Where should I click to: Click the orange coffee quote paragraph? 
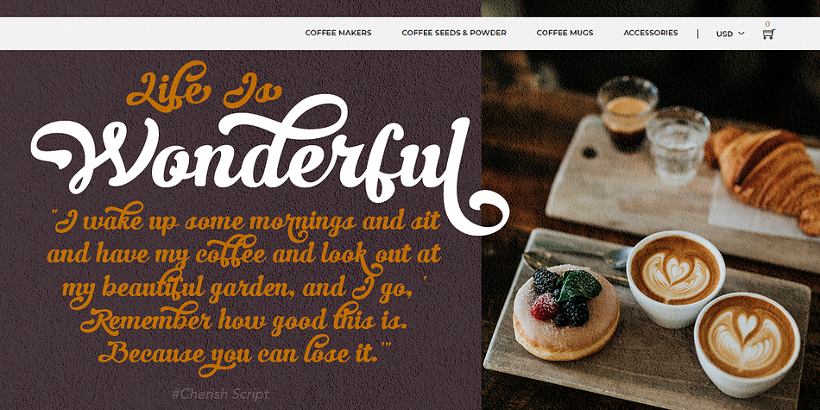pos(245,287)
